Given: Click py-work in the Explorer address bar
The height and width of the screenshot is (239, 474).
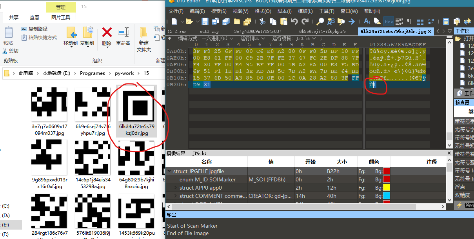Looking at the screenshot, I should (x=124, y=73).
